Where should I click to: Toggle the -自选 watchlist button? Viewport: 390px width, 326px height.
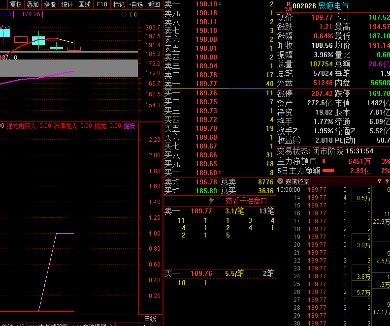(136, 4)
